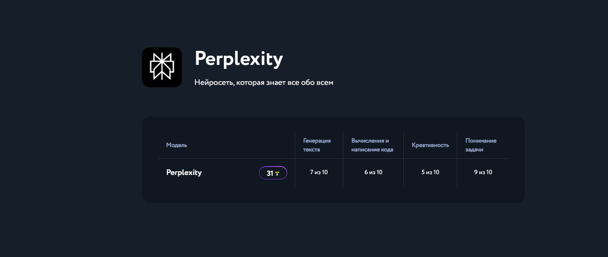Click the Креативность column header
The image size is (608, 257).
pos(430,145)
